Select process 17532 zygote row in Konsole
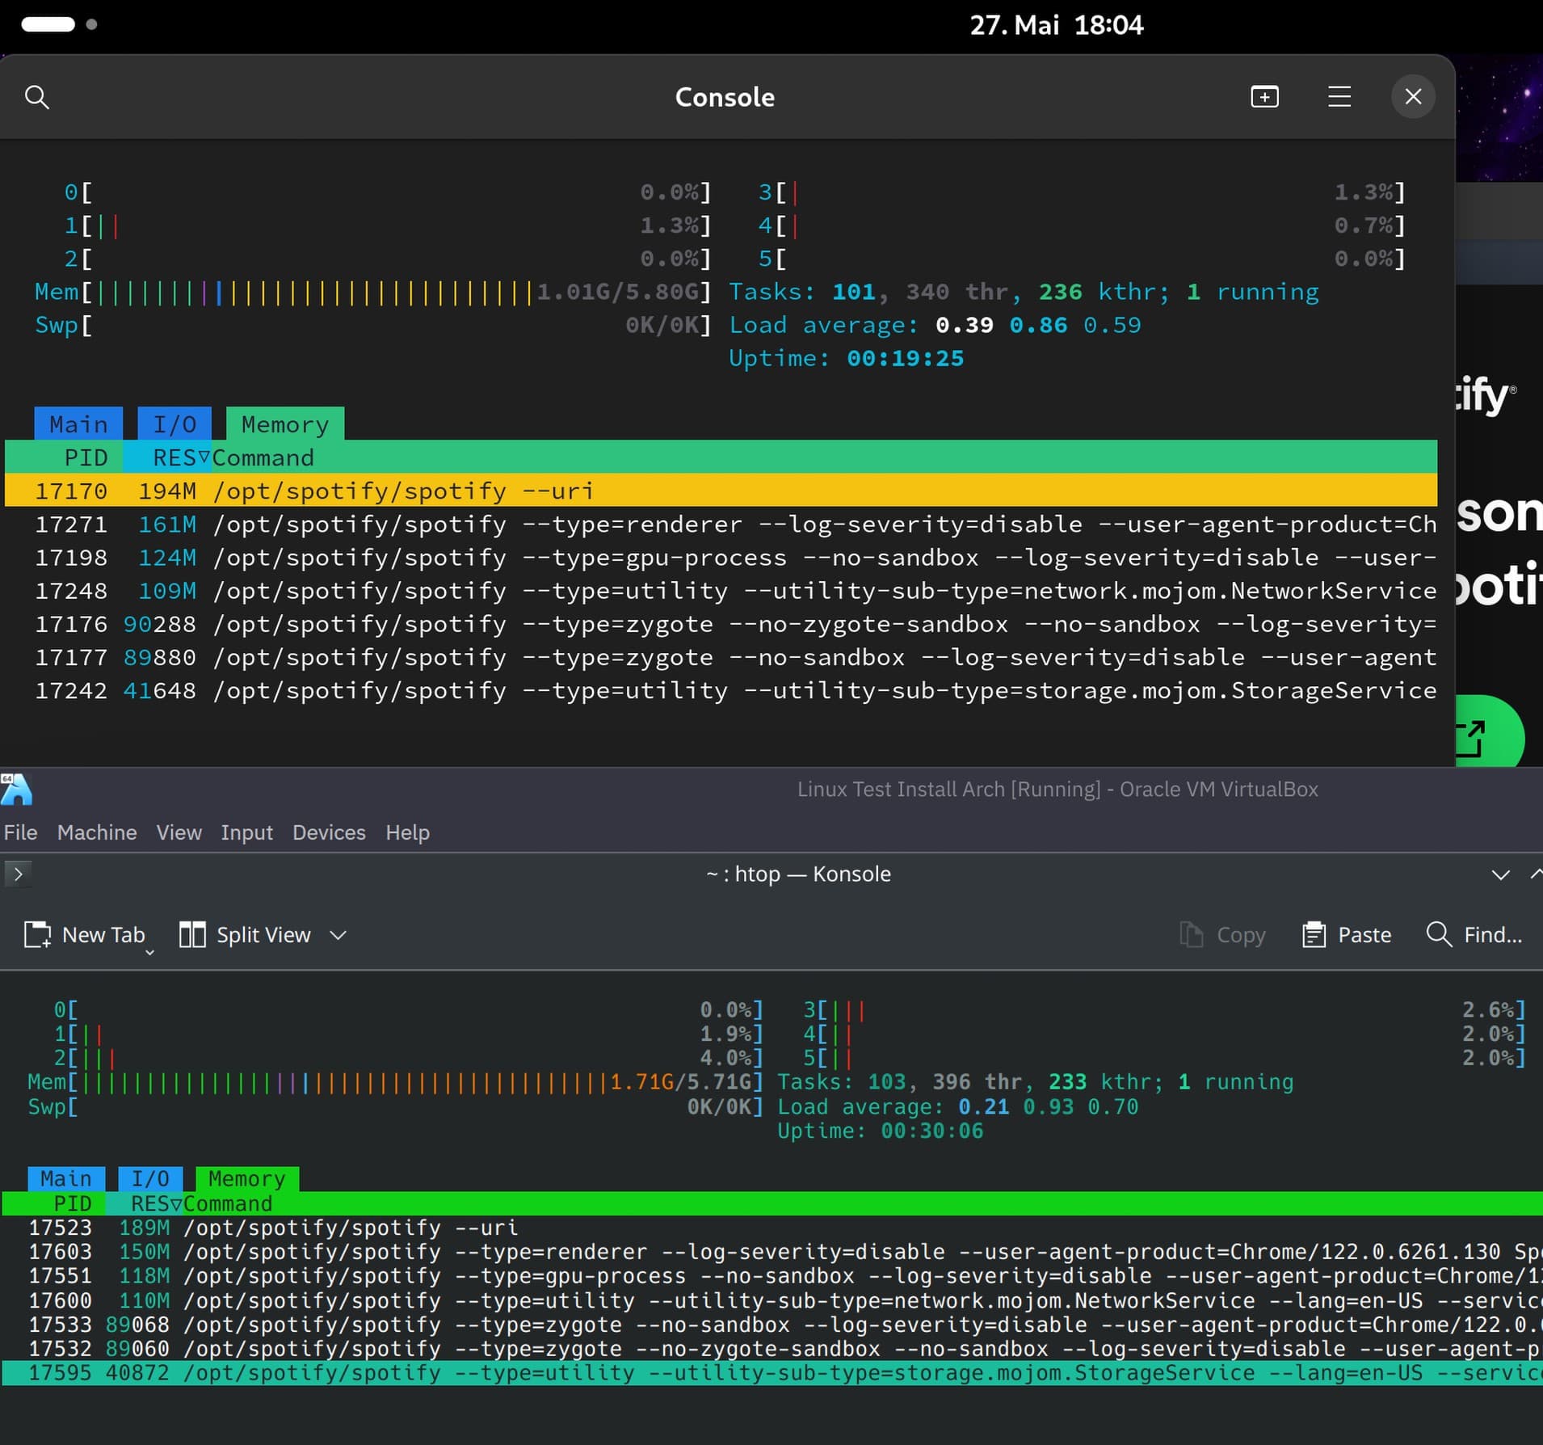The width and height of the screenshot is (1543, 1445). point(772,1349)
